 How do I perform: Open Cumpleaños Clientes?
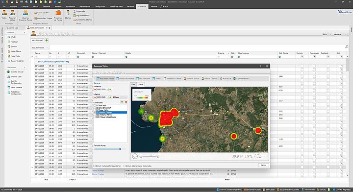point(83,20)
